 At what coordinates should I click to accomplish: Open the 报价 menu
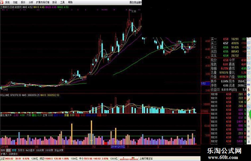pos(23,2)
